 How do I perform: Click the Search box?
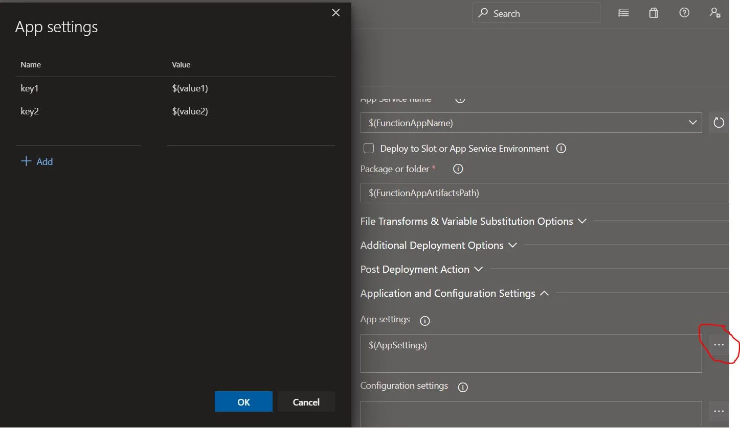536,13
